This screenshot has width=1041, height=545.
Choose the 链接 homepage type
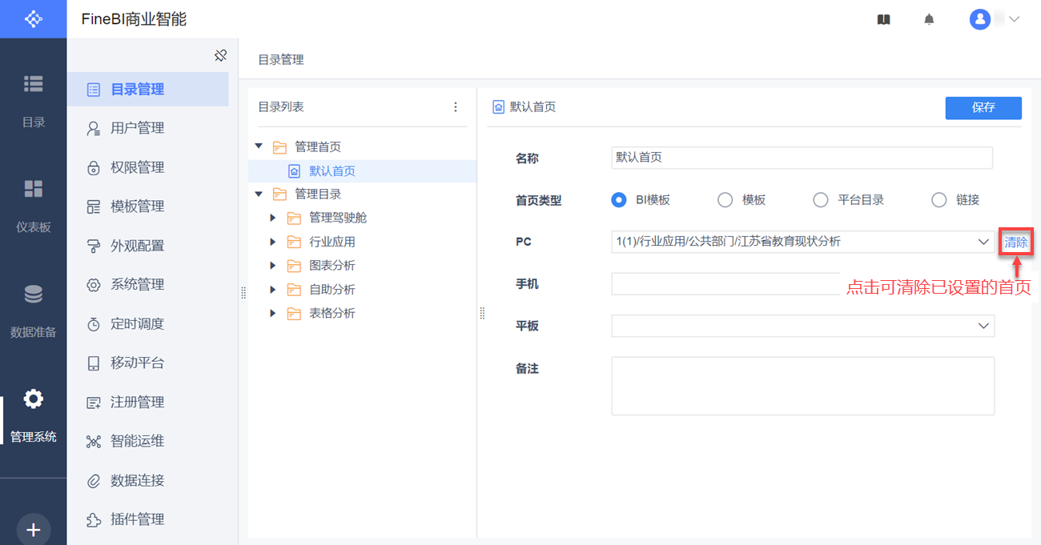(939, 200)
